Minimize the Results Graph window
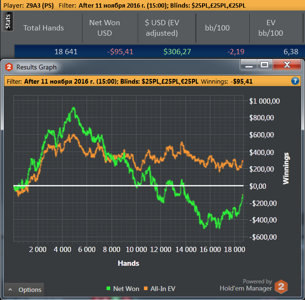 tap(249, 65)
